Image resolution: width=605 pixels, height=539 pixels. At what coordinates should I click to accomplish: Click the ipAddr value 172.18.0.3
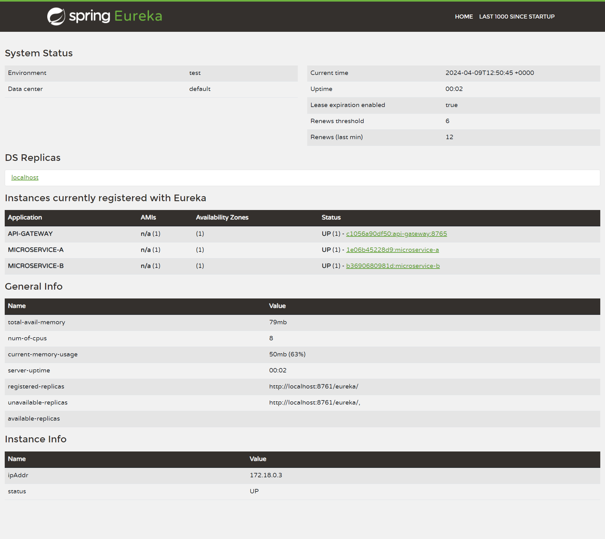[266, 475]
